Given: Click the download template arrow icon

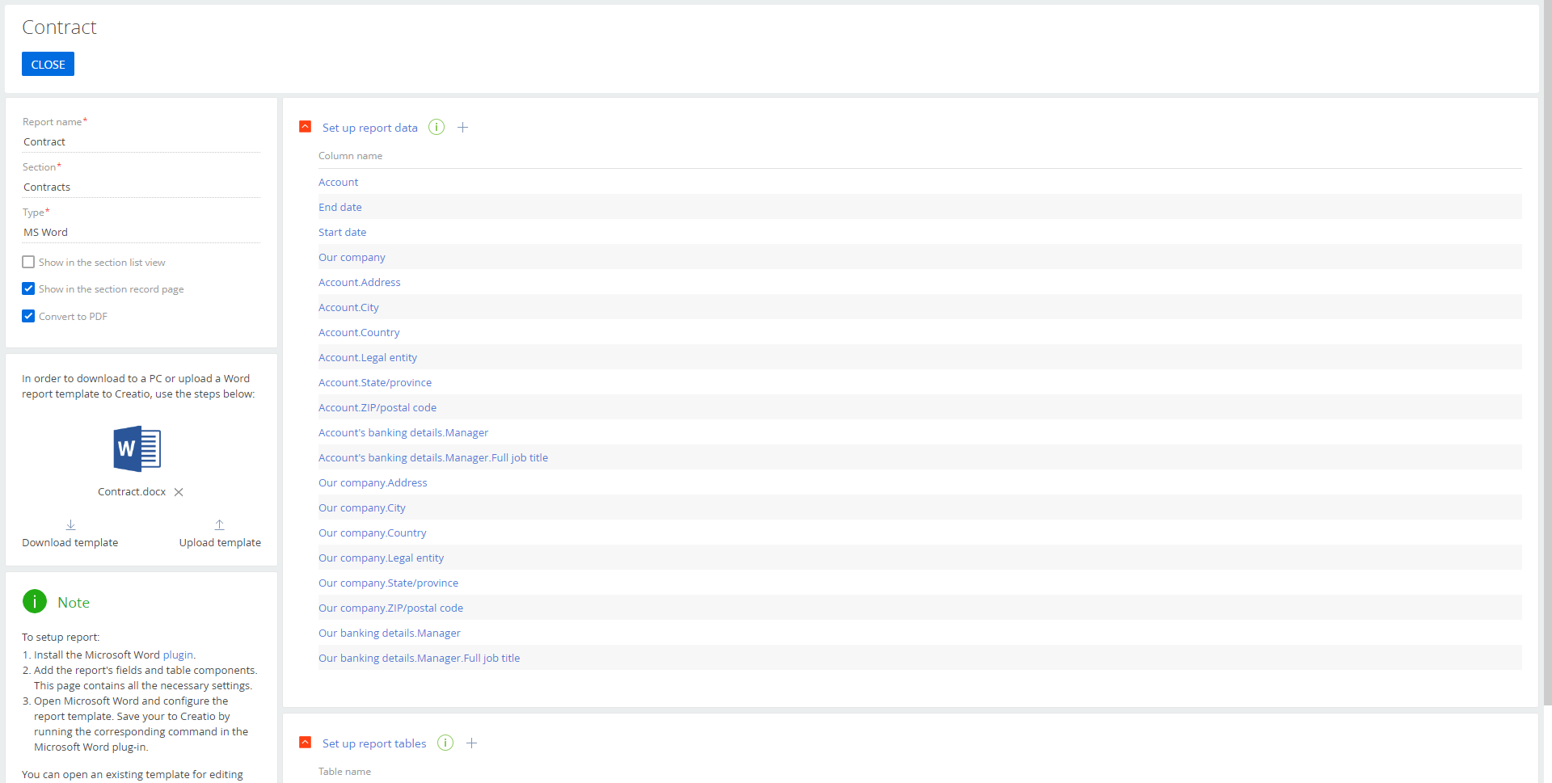Looking at the screenshot, I should (x=70, y=524).
